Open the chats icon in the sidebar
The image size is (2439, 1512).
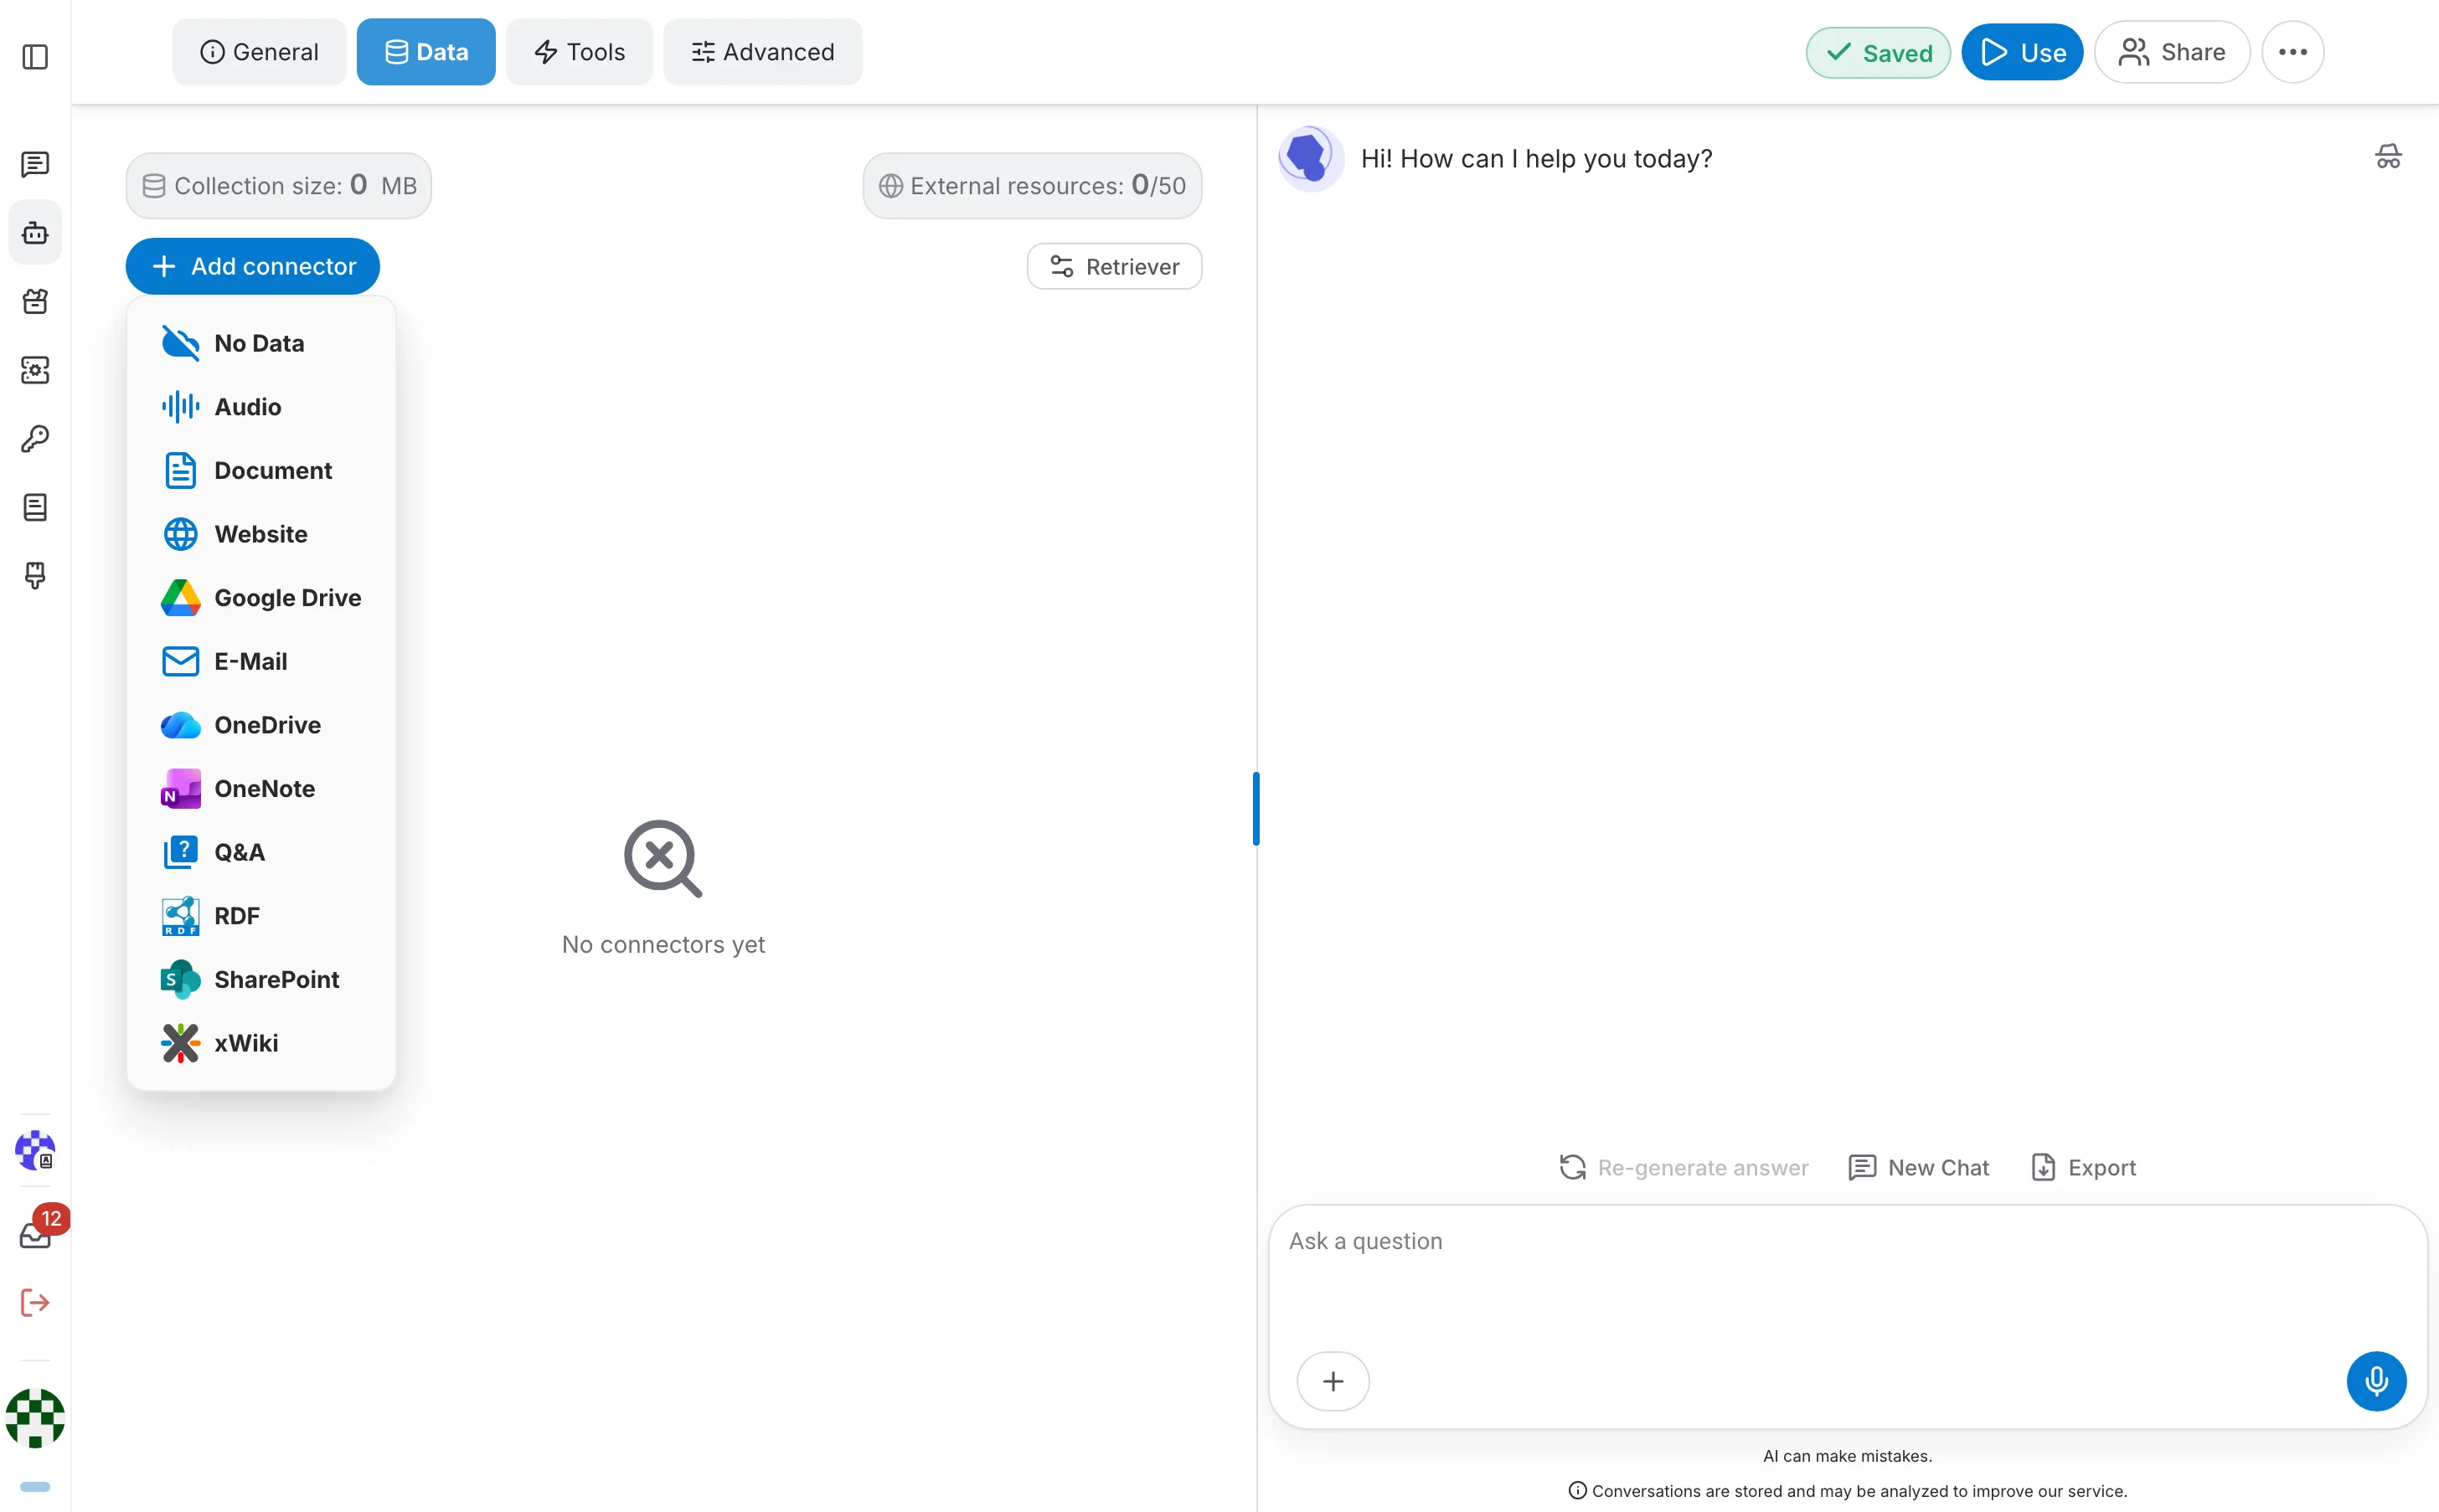tap(35, 164)
